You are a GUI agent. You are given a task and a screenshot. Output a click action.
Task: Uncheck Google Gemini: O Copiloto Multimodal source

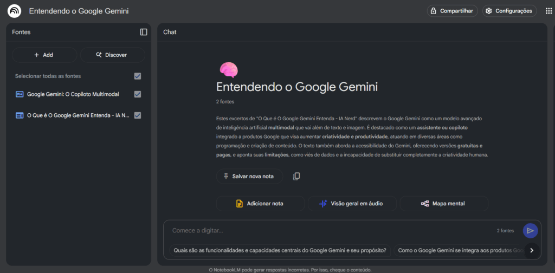[x=138, y=94]
